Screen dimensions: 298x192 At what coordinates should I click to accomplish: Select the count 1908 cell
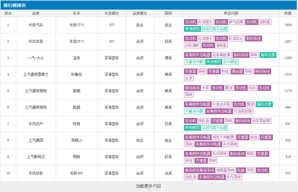pyautogui.click(x=288, y=25)
